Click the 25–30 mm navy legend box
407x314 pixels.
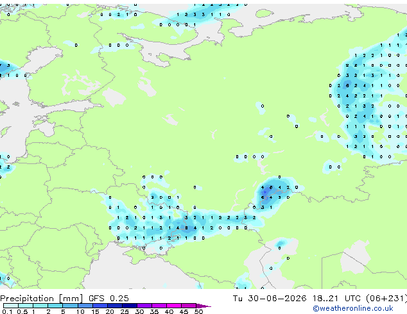130,306
